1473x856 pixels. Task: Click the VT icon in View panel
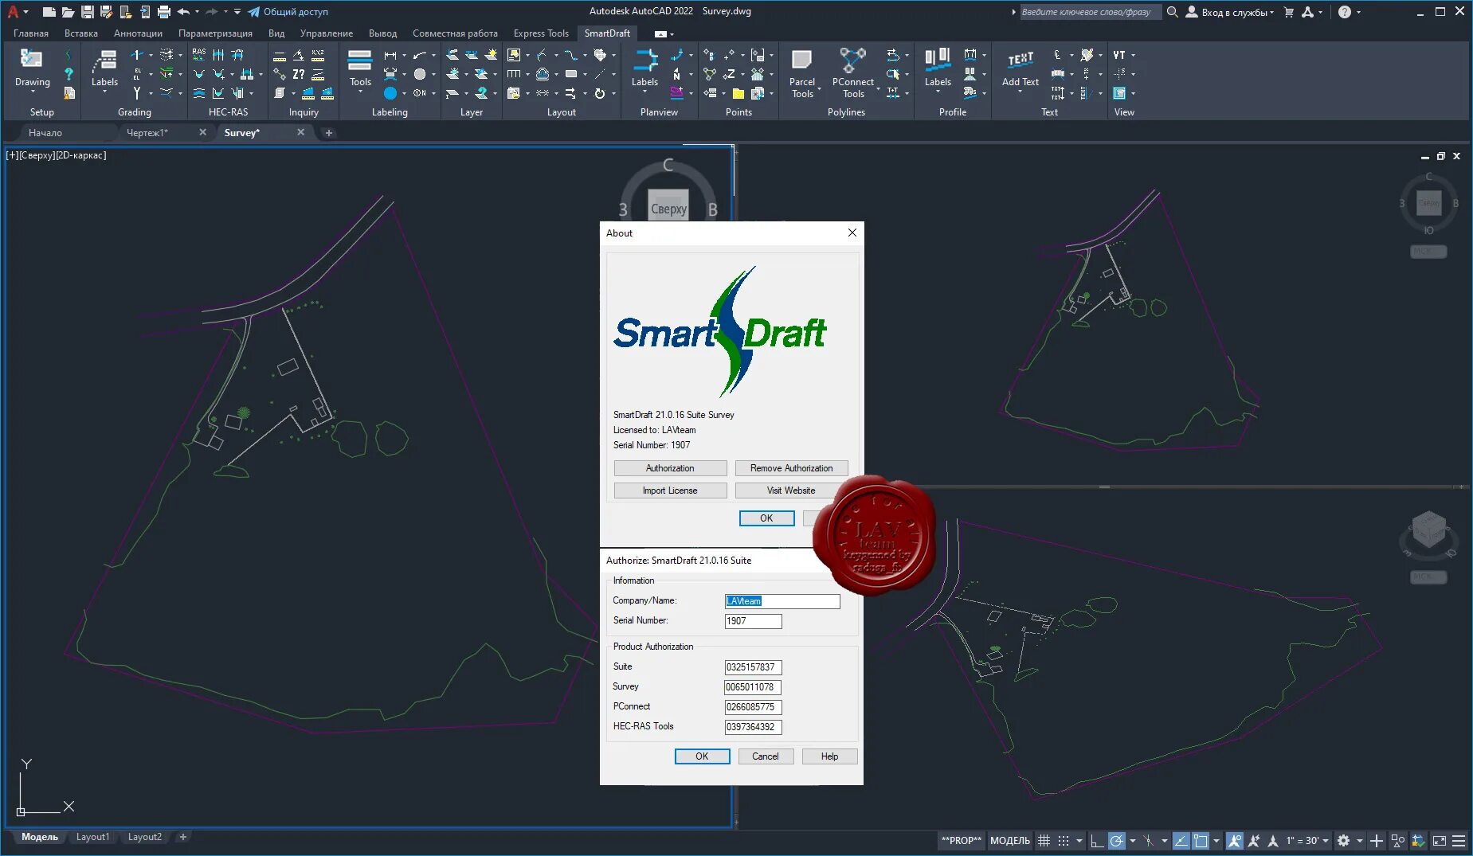[x=1119, y=55]
